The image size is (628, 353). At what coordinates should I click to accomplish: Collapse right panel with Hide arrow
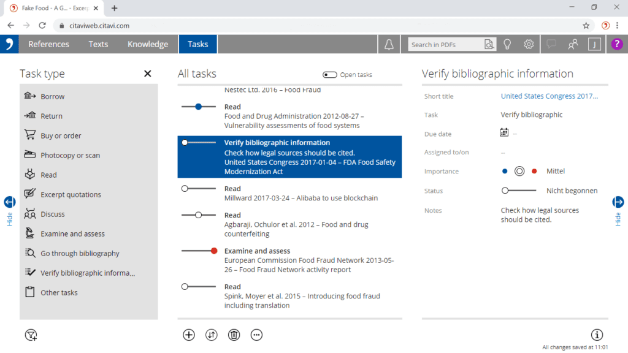(x=618, y=202)
